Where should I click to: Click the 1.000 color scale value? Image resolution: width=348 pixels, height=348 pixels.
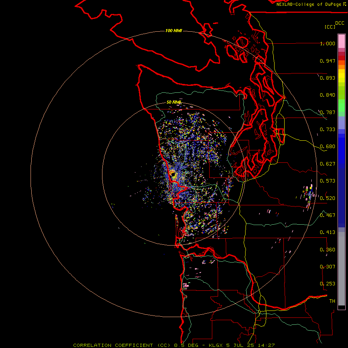(x=328, y=43)
